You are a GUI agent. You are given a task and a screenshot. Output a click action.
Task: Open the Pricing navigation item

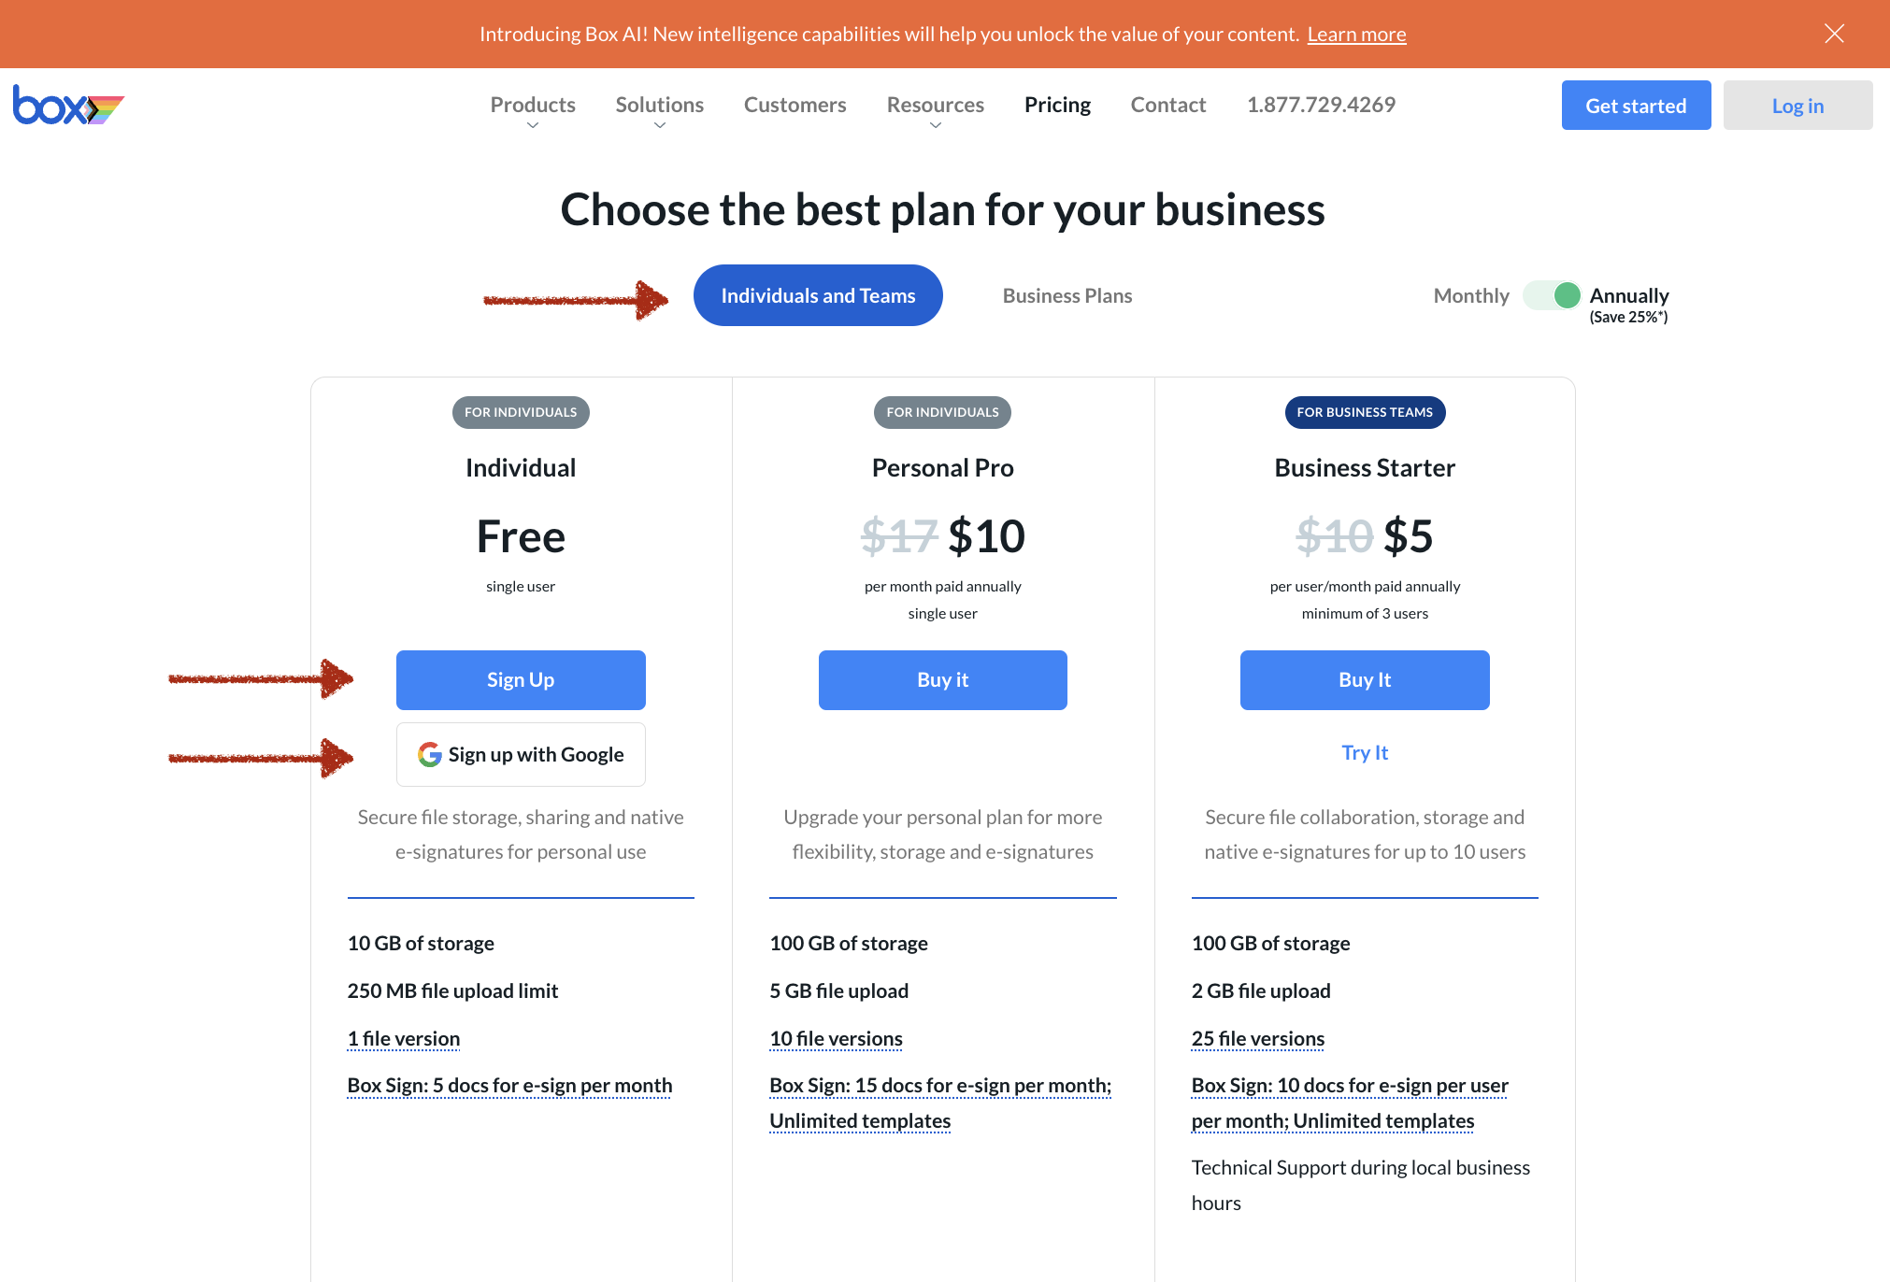pos(1057,105)
